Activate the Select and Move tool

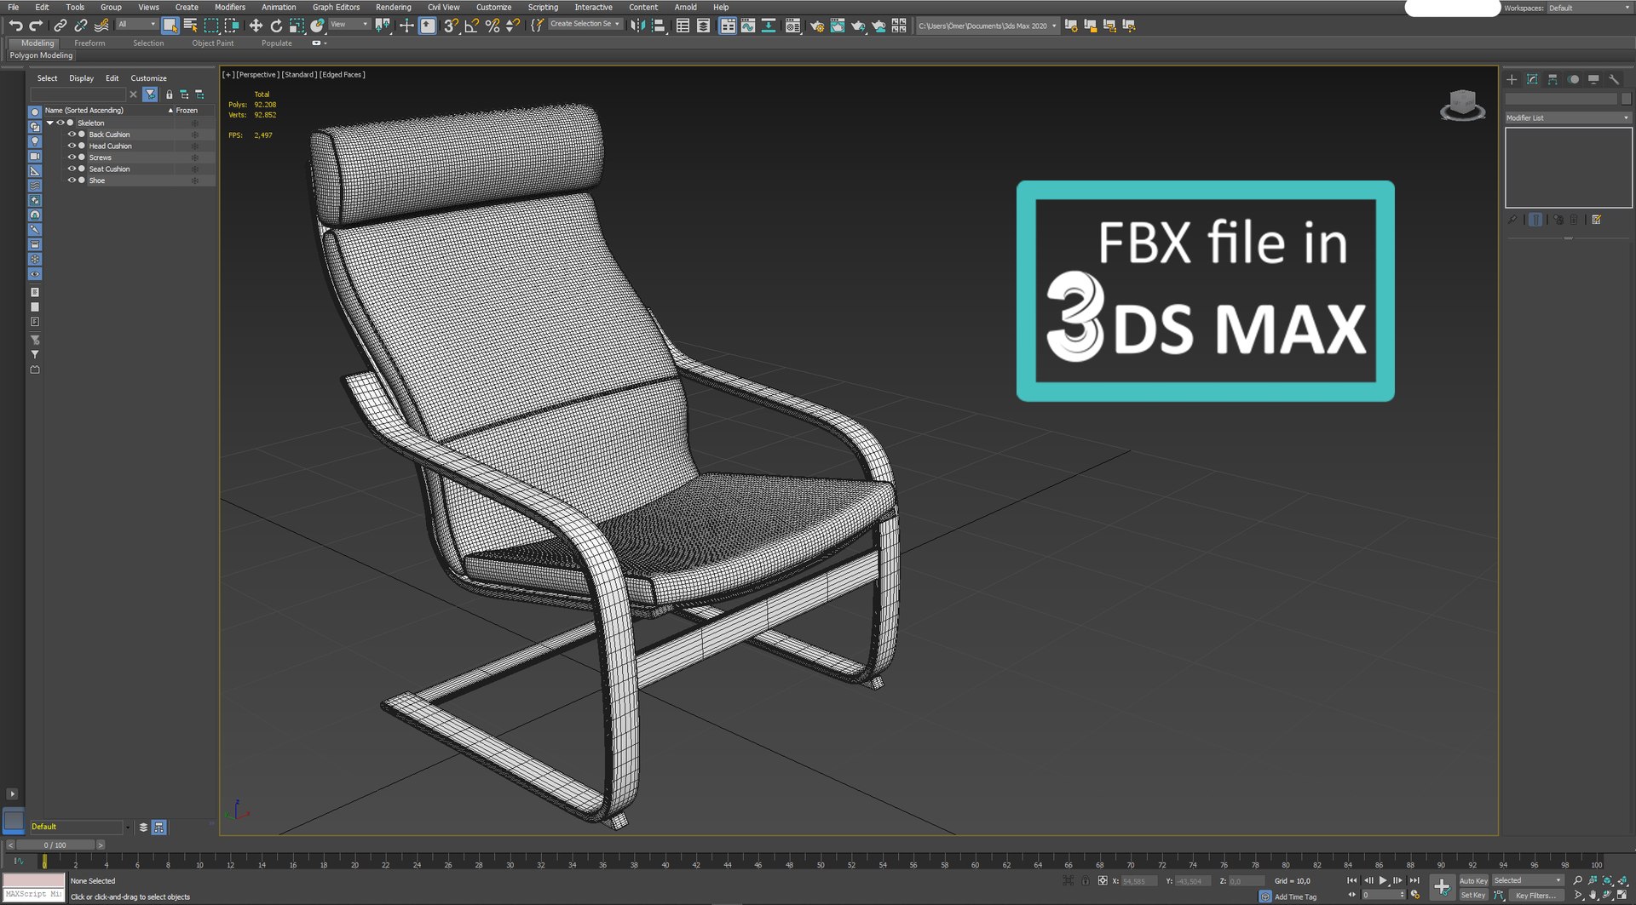click(x=256, y=26)
